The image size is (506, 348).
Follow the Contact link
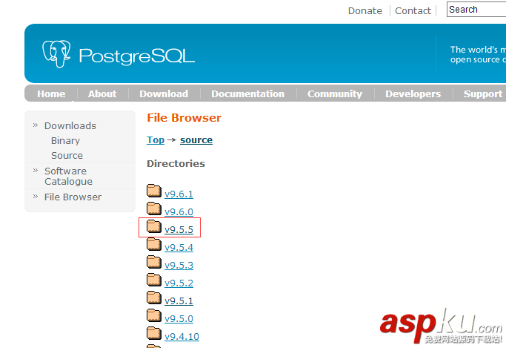coord(413,10)
